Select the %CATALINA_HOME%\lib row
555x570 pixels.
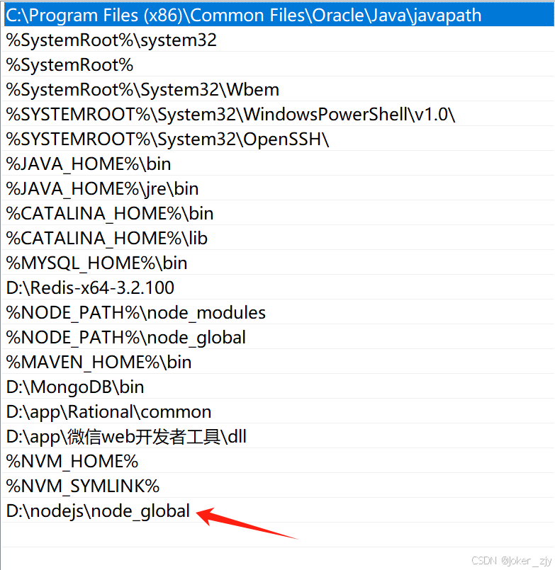pos(279,238)
